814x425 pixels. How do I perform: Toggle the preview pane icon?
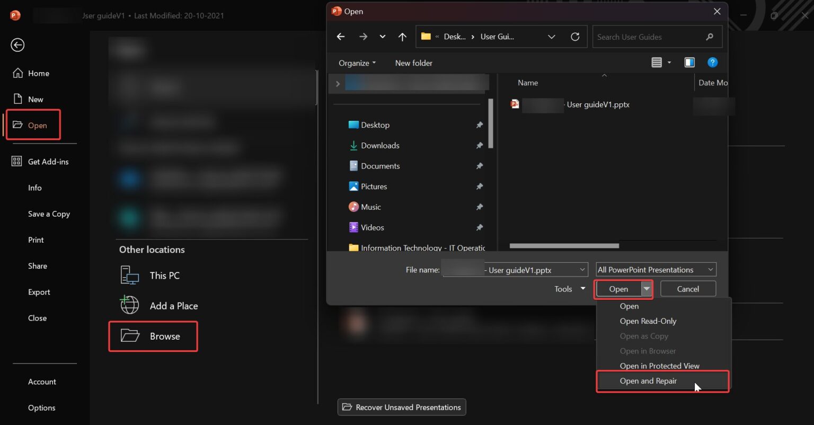point(689,63)
